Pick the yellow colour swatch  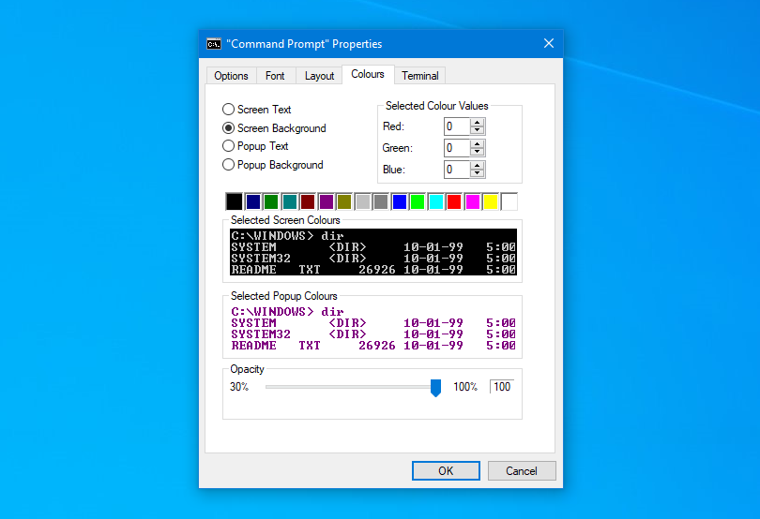coord(491,202)
